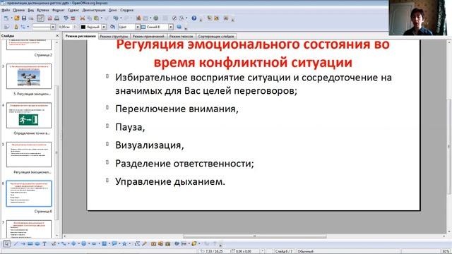The width and height of the screenshot is (452, 254).
Task: Open the Формат menu
Action: point(58,10)
